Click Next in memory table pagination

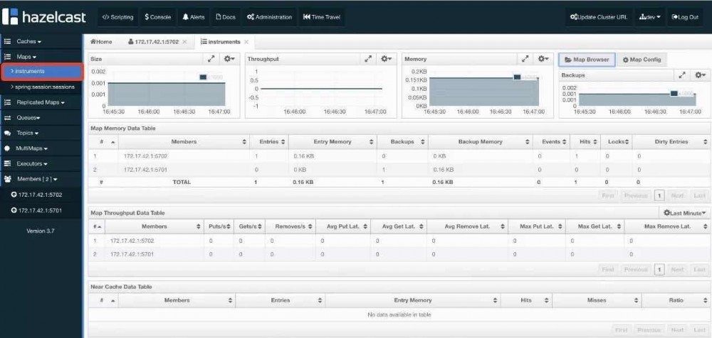677,196
